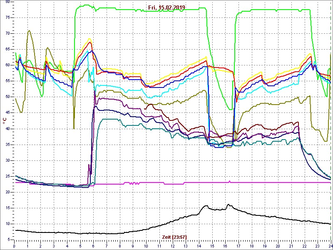Image resolution: width=333 pixels, height=250 pixels.
Task: Click hour 14 on the time axis
Action: [x=199, y=245]
